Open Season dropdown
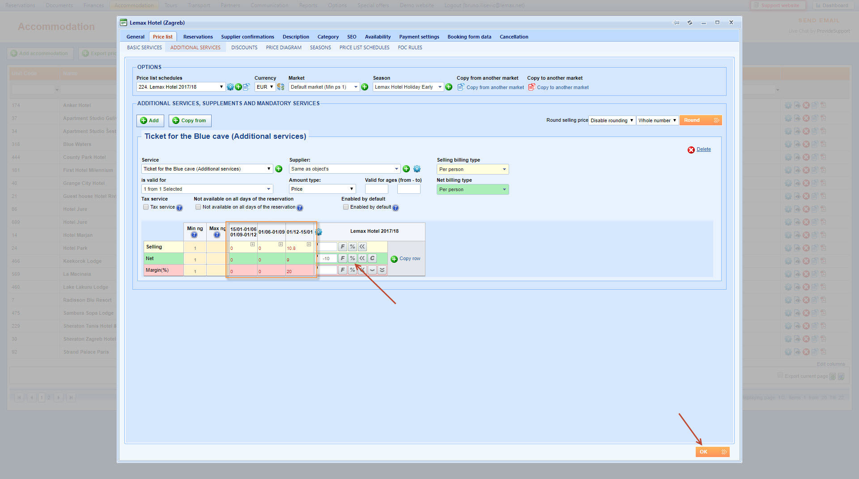 point(408,87)
